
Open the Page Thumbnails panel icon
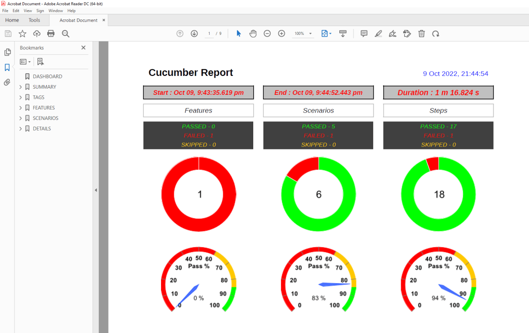(x=7, y=52)
